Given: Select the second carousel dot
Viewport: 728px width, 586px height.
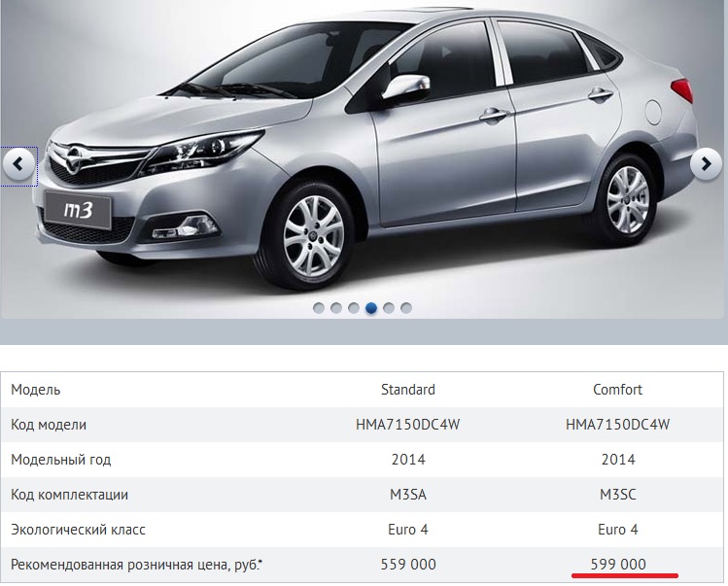Looking at the screenshot, I should [336, 308].
